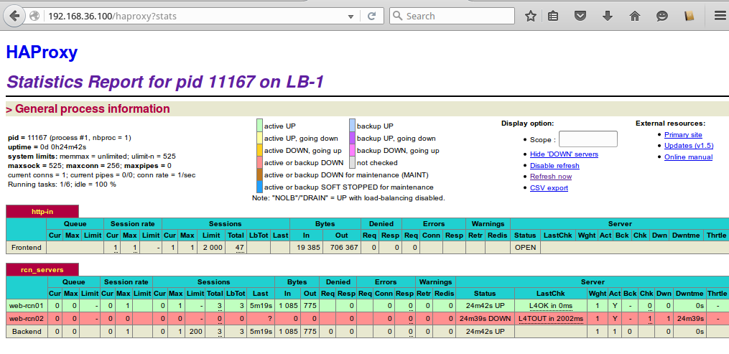Click the address bar URL
729x354 pixels.
[112, 17]
